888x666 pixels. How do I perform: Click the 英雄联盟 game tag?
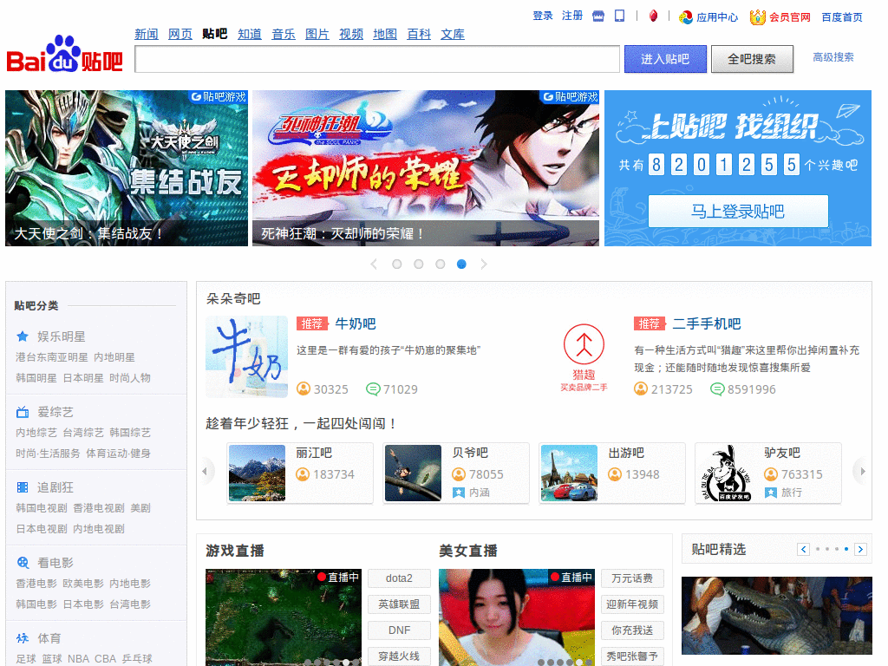[399, 604]
